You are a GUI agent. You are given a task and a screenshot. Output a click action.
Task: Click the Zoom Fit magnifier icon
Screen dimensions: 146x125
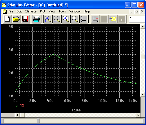75,19
